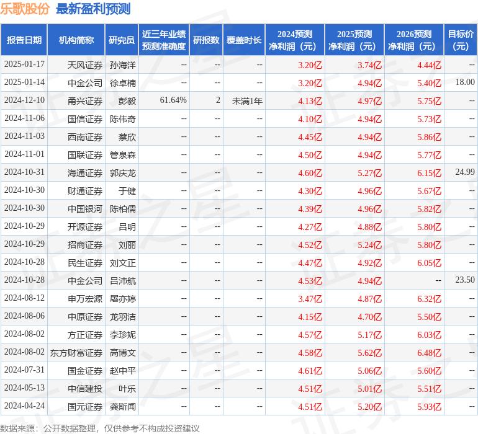Select the 2024预测净利润 column header
This screenshot has width=478, height=434.
(295, 40)
